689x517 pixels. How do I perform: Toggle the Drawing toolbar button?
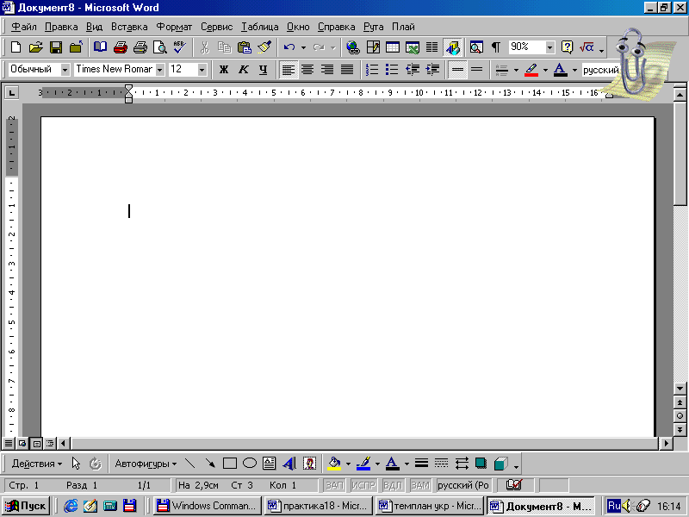(453, 47)
